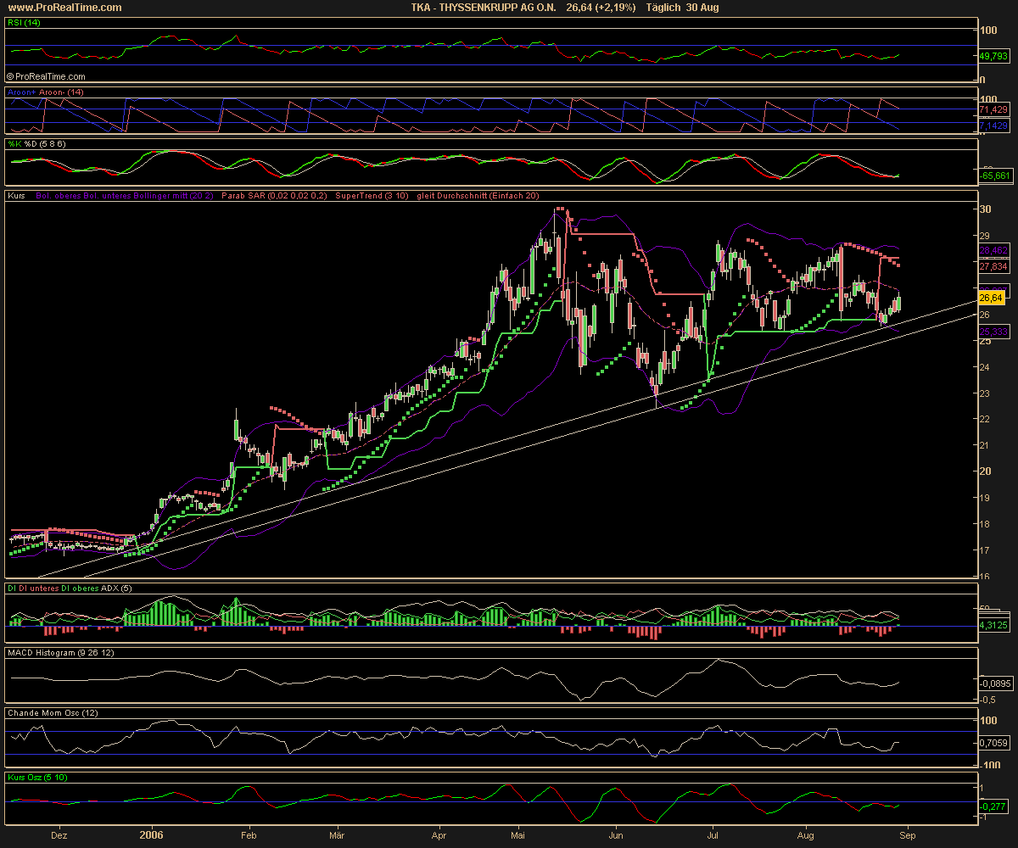The image size is (1018, 848).
Task: Click the Bol. unteres legend entry
Action: point(105,196)
